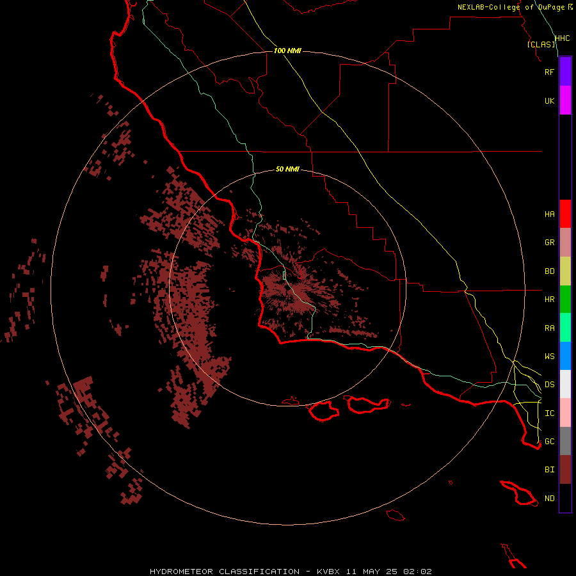Click the IC light pink swatch
Image resolution: width=576 pixels, height=576 pixels.
click(565, 413)
